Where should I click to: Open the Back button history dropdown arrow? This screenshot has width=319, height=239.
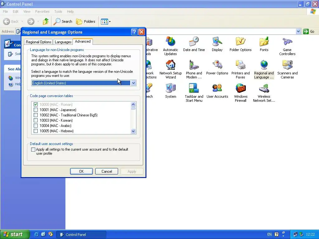coord(22,21)
